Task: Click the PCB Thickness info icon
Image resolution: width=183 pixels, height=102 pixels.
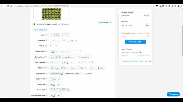Action: pos(46,62)
